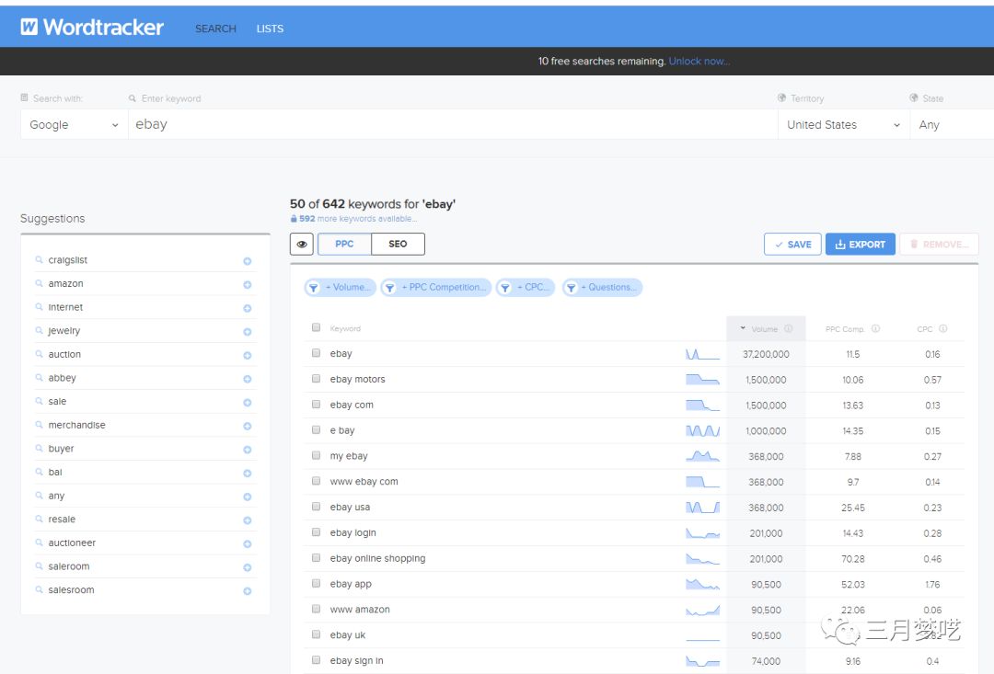Open the State dropdown showing Any
Image resolution: width=994 pixels, height=674 pixels.
pyautogui.click(x=953, y=125)
